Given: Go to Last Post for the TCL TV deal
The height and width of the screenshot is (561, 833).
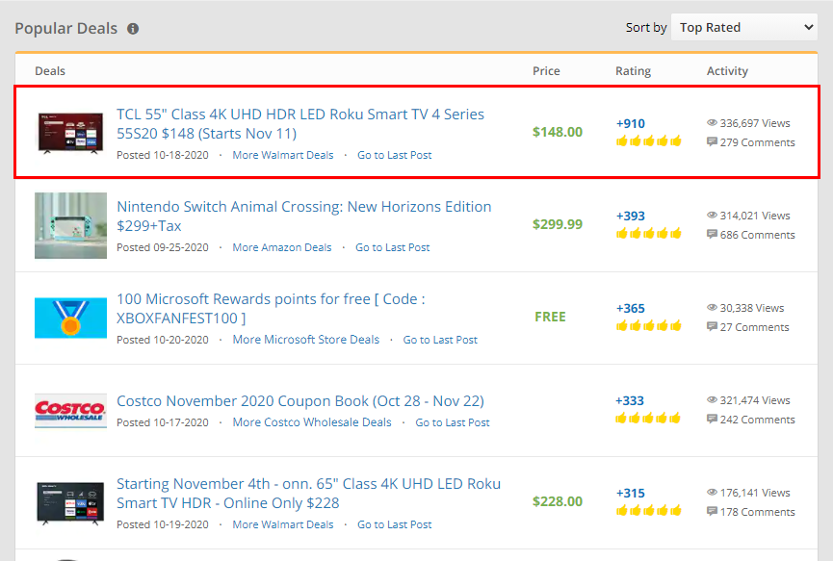Looking at the screenshot, I should tap(394, 155).
